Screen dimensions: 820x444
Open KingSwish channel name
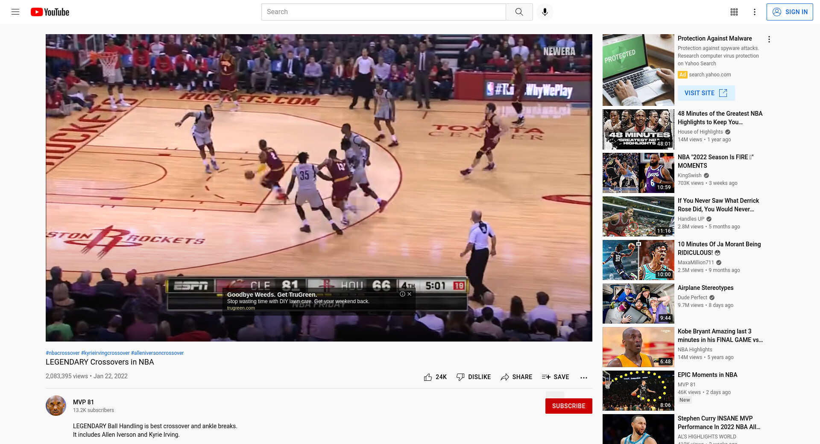(689, 175)
